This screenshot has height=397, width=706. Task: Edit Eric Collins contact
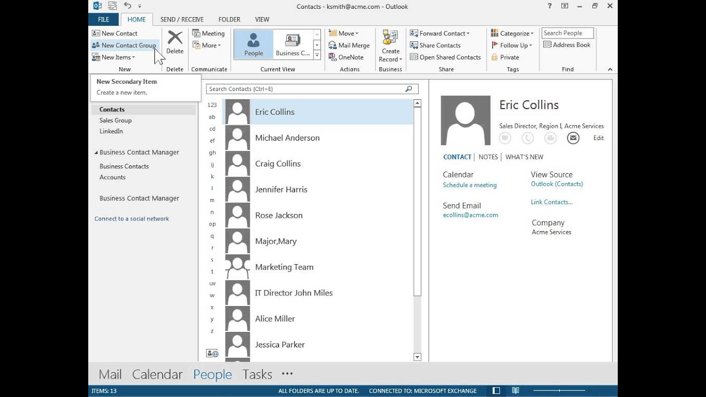point(598,138)
